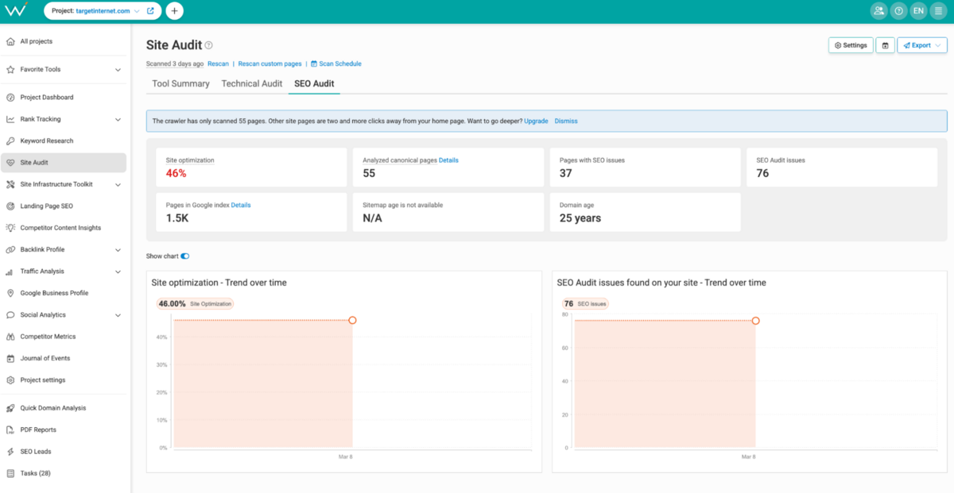Click the Traffic Analysis icon
This screenshot has width=954, height=493.
click(x=11, y=272)
